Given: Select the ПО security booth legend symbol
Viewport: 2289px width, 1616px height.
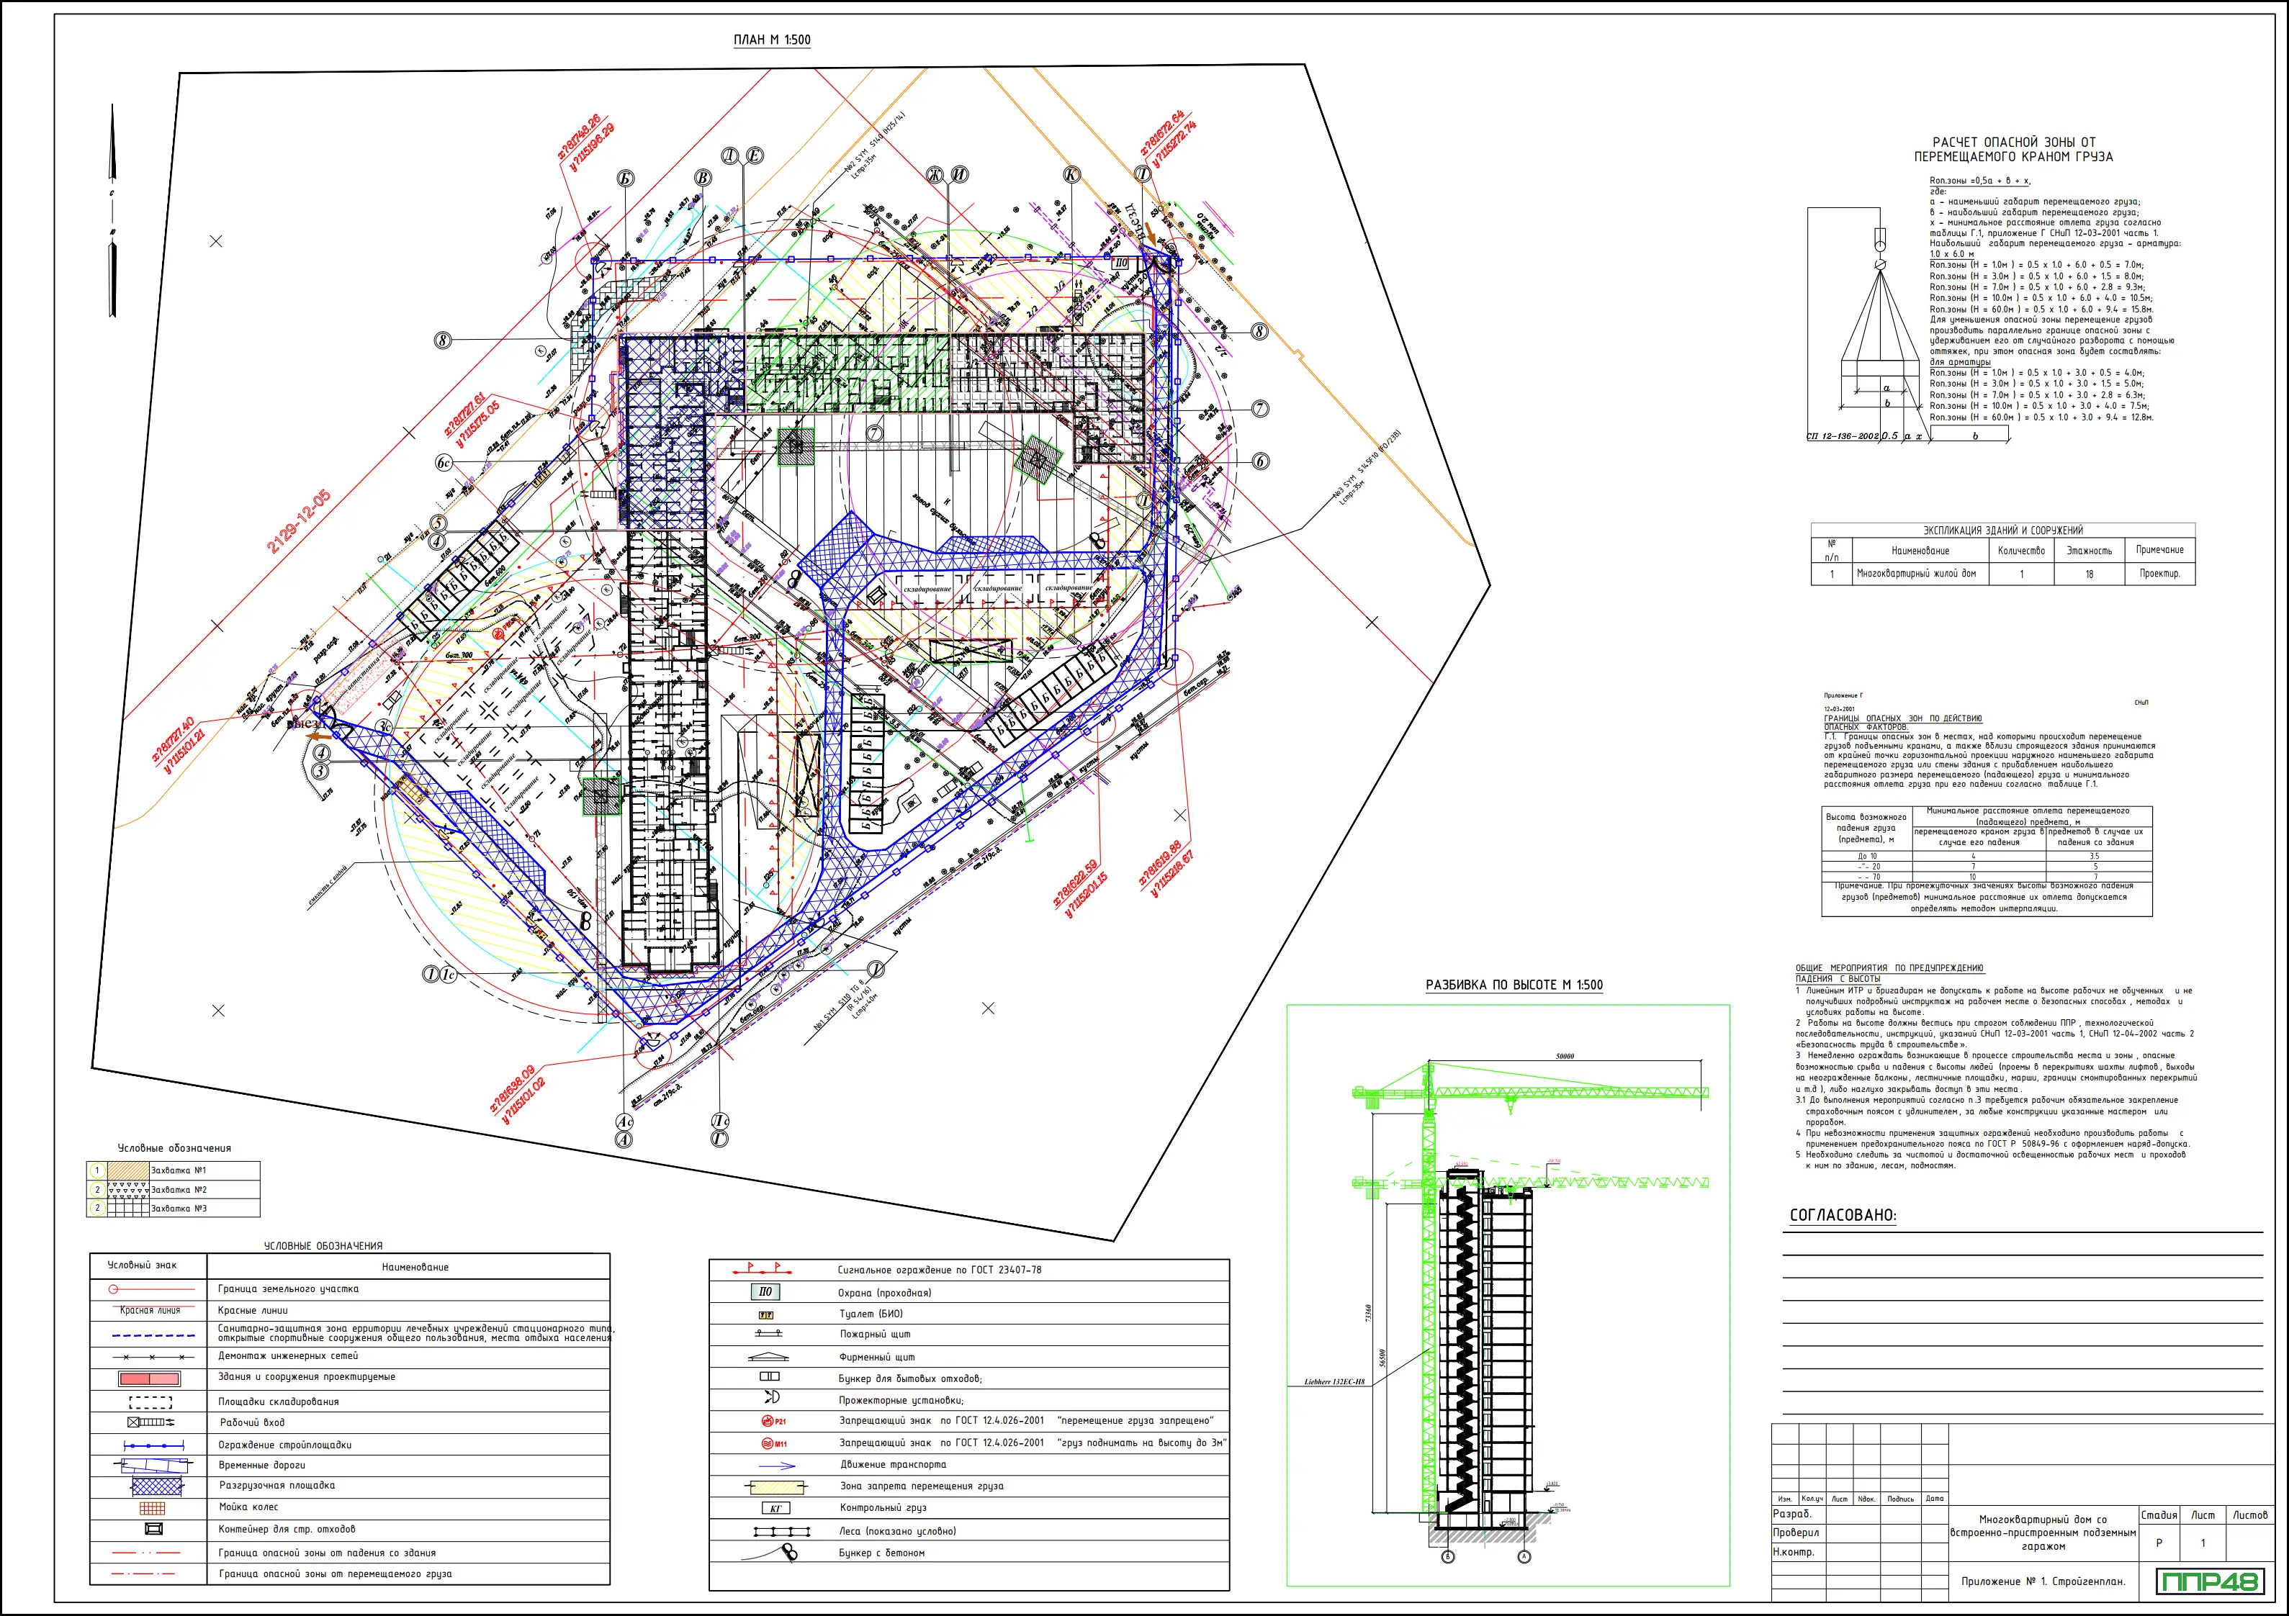Looking at the screenshot, I should point(765,1292).
